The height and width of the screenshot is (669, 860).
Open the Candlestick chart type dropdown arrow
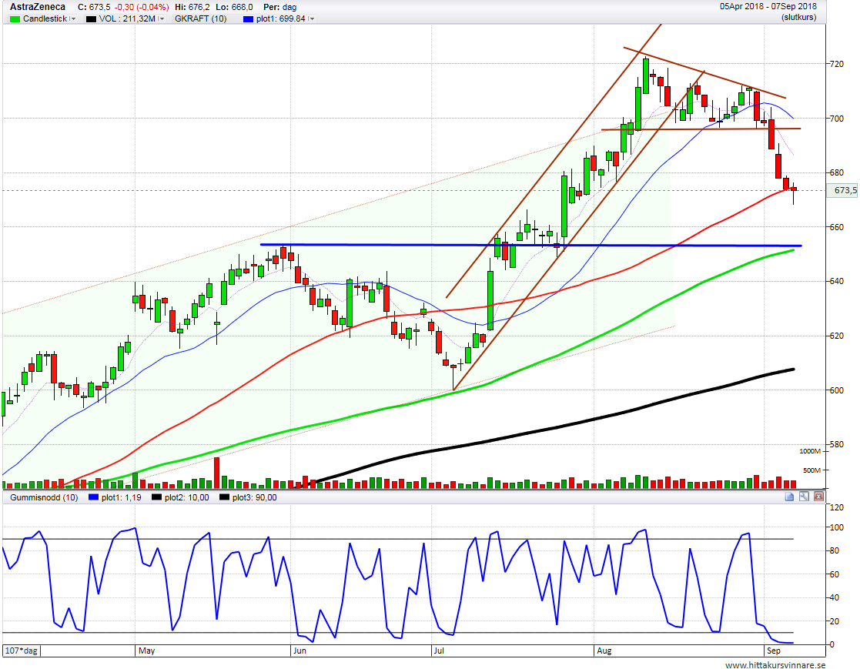pyautogui.click(x=73, y=18)
